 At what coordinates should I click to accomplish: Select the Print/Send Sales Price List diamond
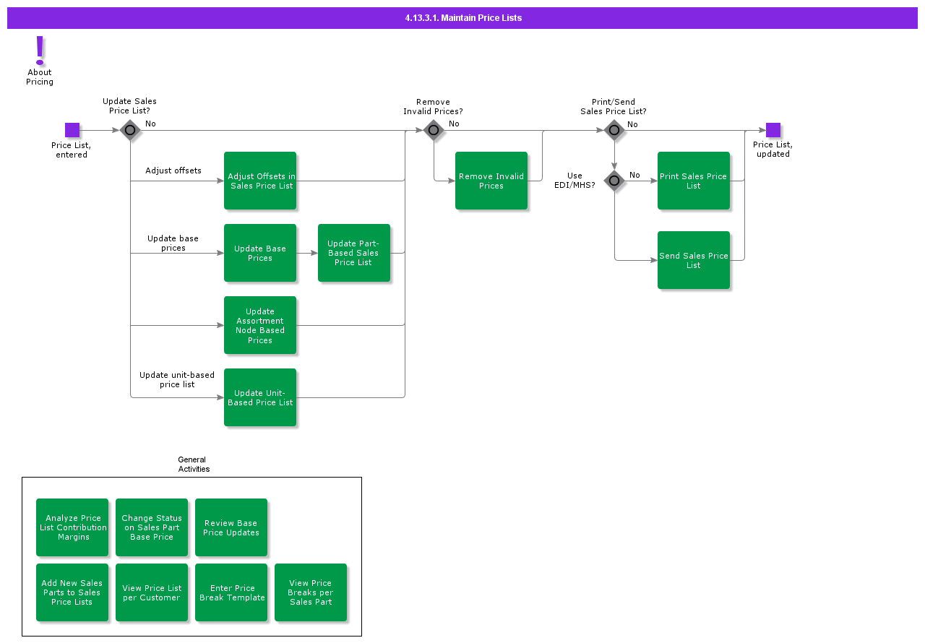tap(614, 130)
